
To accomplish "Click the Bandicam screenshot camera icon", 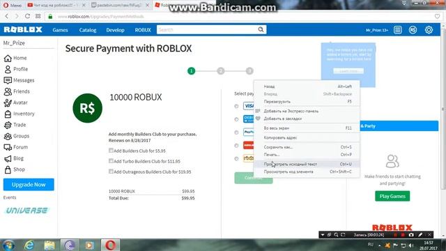I will pyautogui.click(x=411, y=235).
